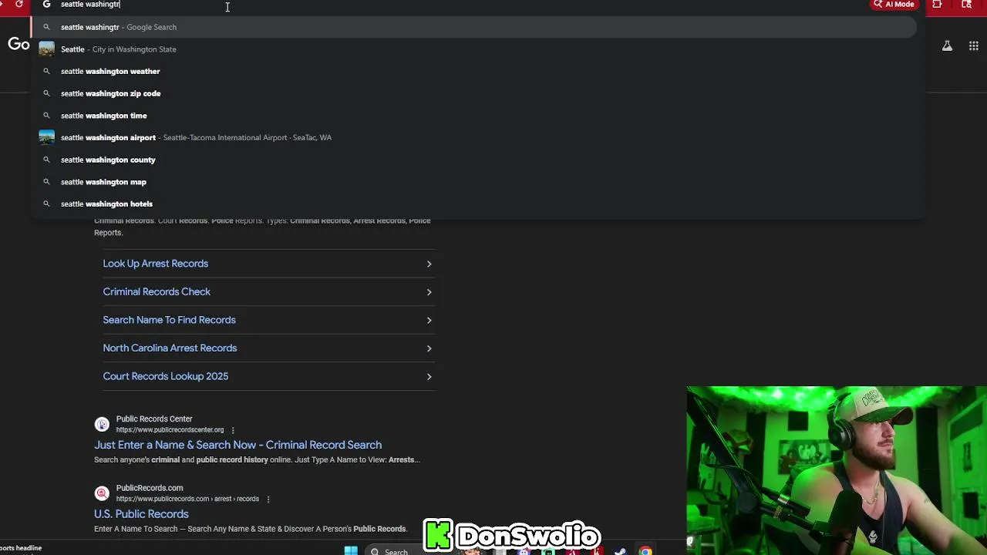Image resolution: width=987 pixels, height=555 pixels.
Task: Choose 'seattle washington time' suggestion
Action: tap(473, 116)
